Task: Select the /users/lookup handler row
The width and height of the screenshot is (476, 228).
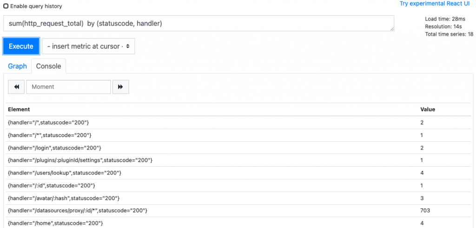Action: [x=239, y=173]
